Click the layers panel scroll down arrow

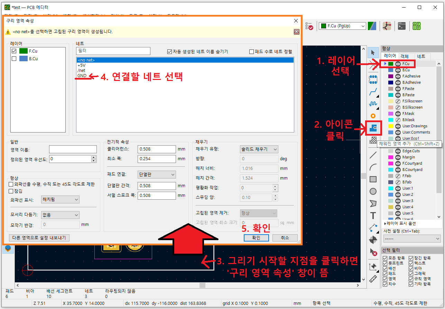click(439, 217)
